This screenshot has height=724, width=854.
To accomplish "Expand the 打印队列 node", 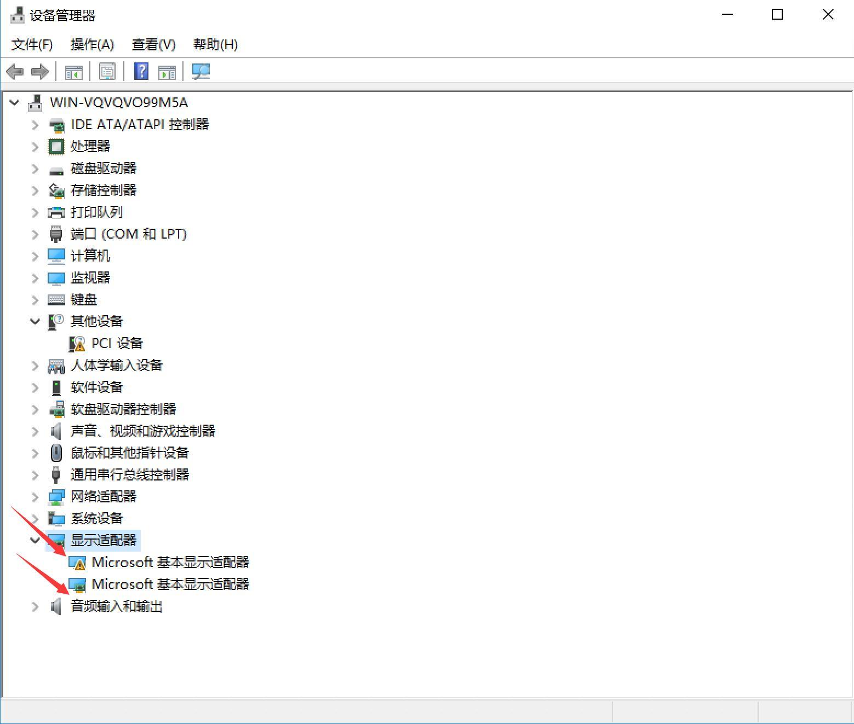I will coord(35,212).
